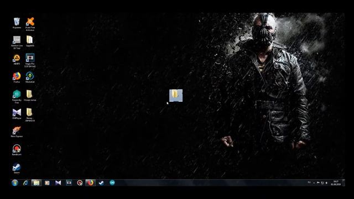Click the Show desktop strip at taskbar end
Image resolution: width=354 pixels, height=199 pixels.
tap(344, 183)
